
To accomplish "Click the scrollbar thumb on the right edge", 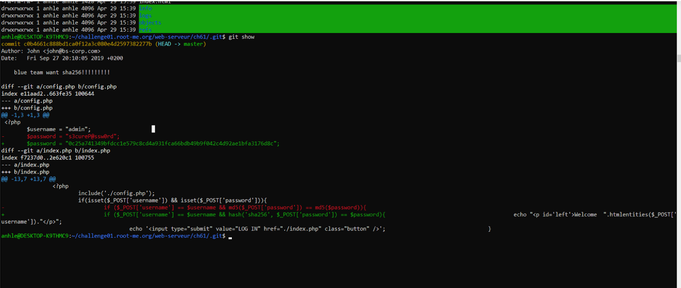I will [679, 58].
